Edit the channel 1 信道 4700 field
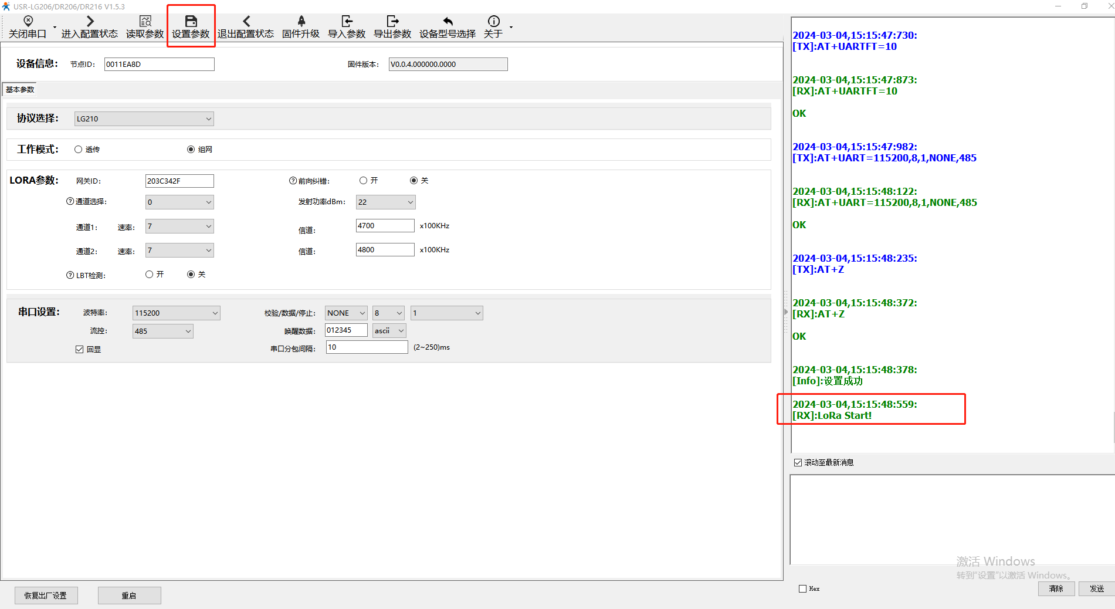This screenshot has width=1115, height=609. 385,225
